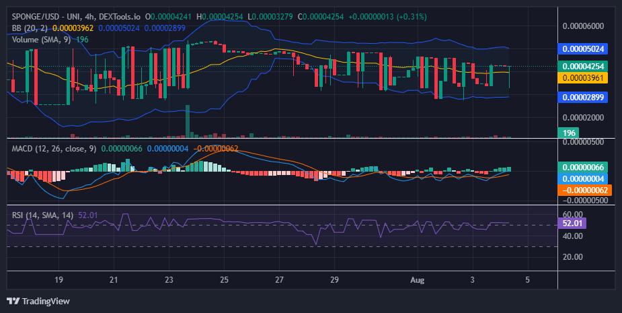The image size is (622, 313).
Task: Click the open price value O0.00004241
Action: click(x=168, y=17)
